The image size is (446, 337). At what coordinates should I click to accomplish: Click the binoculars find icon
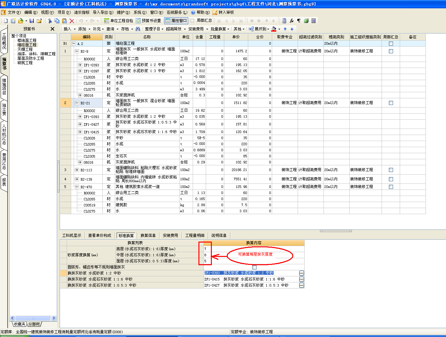pos(138,29)
